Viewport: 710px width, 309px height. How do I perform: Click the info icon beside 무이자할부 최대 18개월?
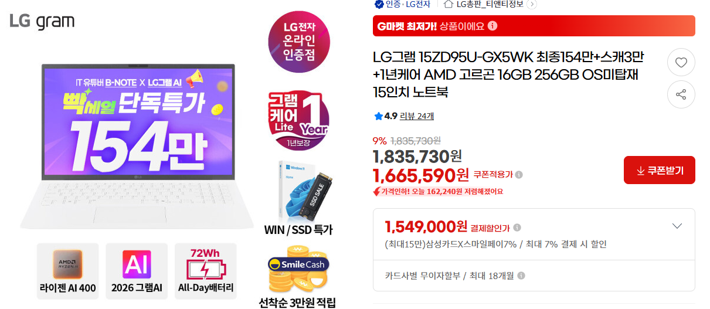(521, 276)
